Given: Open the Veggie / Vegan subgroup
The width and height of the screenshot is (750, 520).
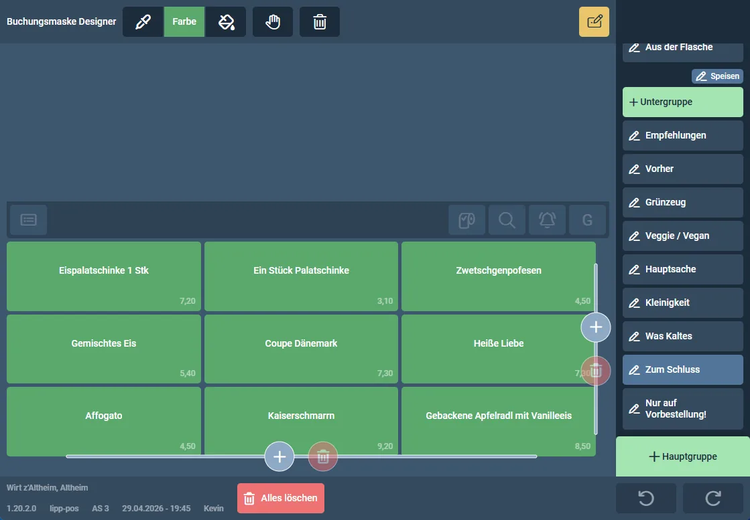Looking at the screenshot, I should click(x=682, y=236).
